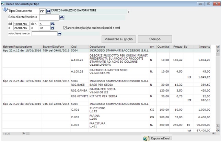Click the solo chiave ricerca input field
This screenshot has width=222, height=142.
click(x=45, y=34)
